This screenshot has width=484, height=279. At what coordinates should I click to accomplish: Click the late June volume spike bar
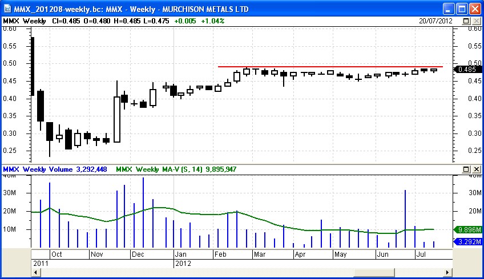point(405,219)
